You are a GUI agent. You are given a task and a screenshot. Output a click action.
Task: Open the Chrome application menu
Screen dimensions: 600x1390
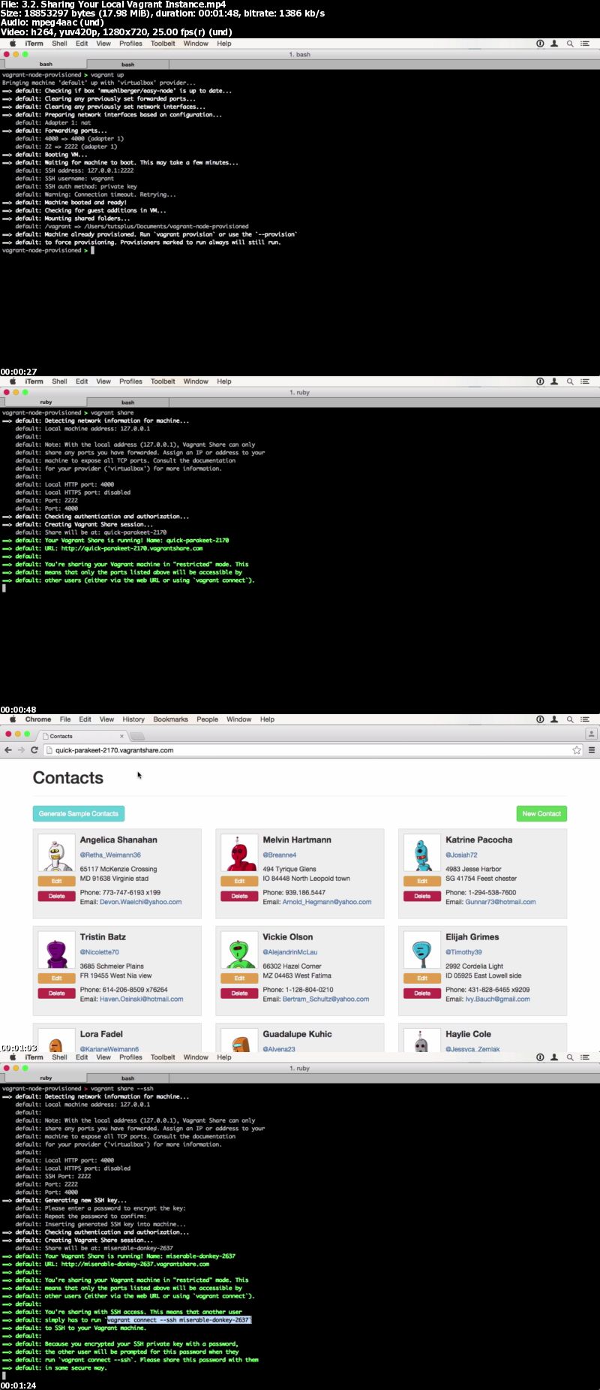click(x=37, y=719)
